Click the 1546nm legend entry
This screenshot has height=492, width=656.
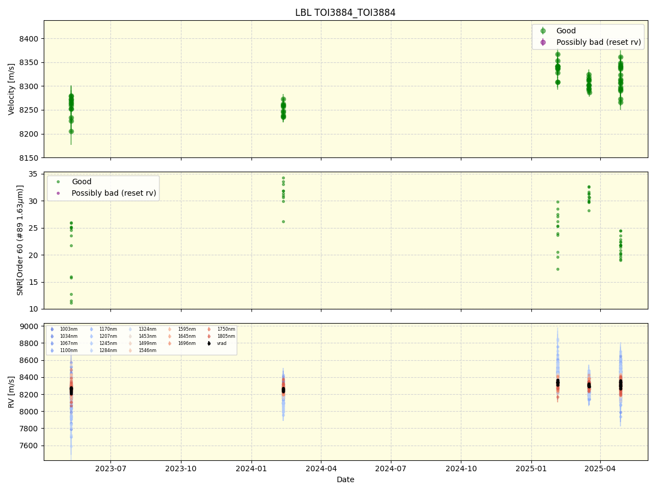point(147,350)
